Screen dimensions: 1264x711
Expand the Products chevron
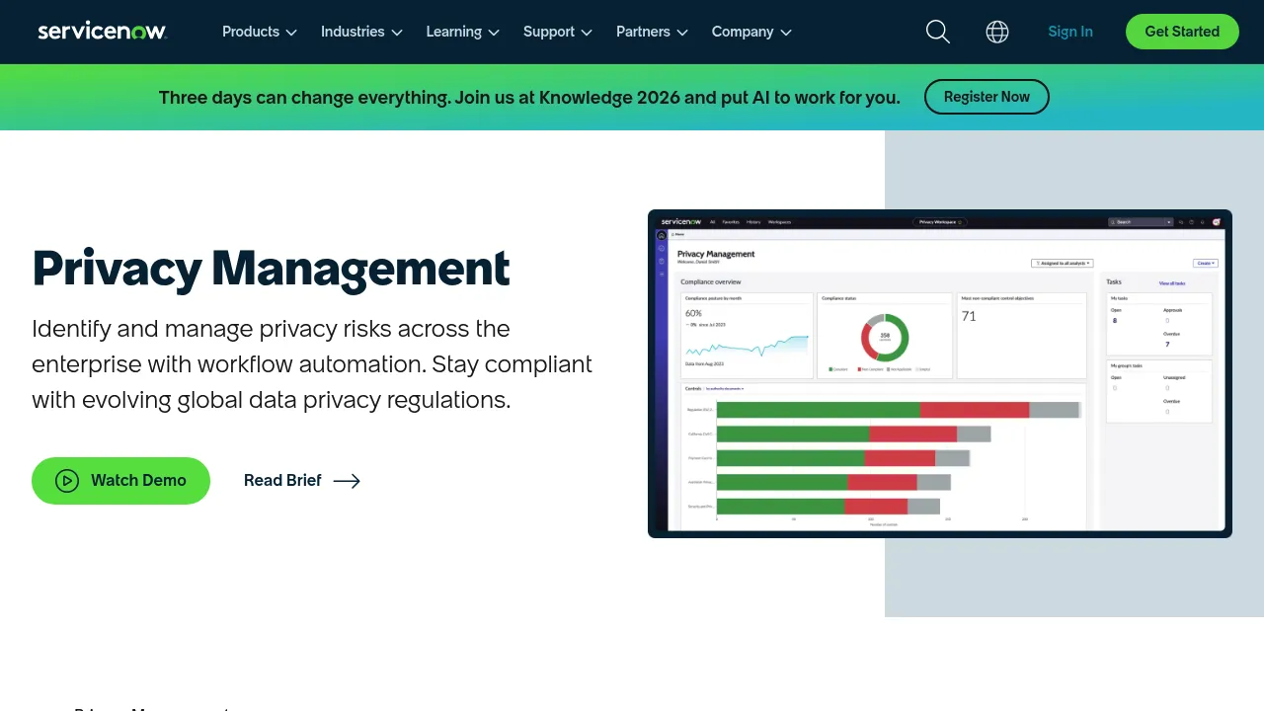(291, 33)
